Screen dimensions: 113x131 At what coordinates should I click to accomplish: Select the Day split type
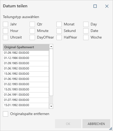86,24
